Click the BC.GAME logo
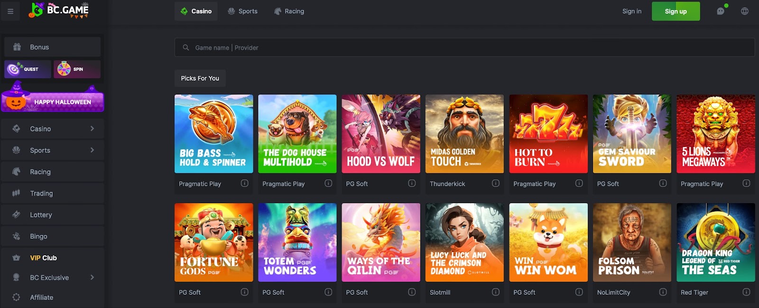 click(59, 10)
